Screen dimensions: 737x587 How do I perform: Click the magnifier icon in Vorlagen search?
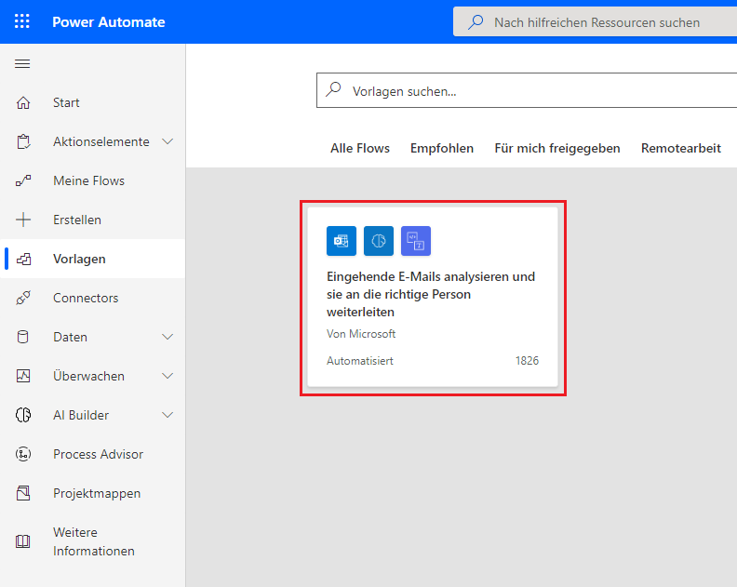point(333,89)
